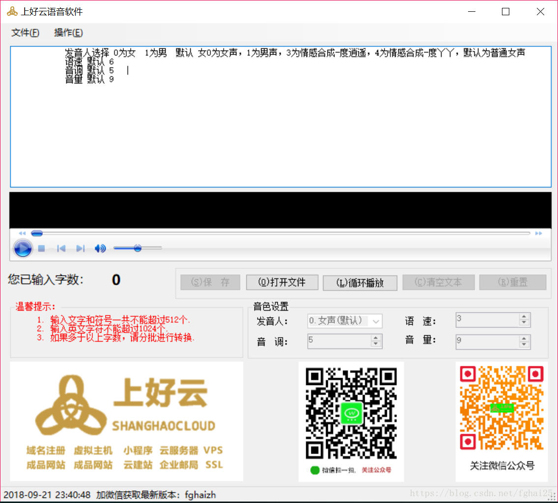Click the 音色设置 group label
558x503 pixels.
tap(271, 306)
